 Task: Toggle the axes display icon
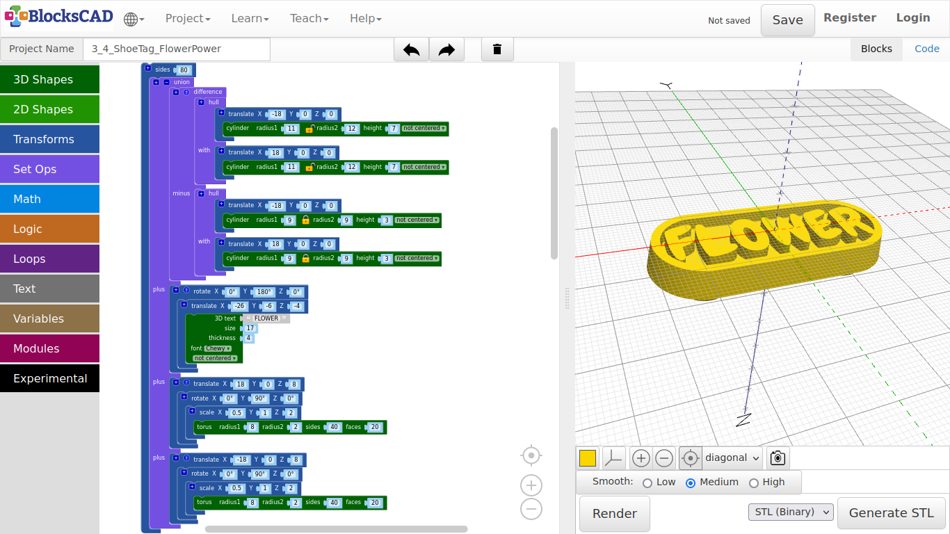click(613, 458)
